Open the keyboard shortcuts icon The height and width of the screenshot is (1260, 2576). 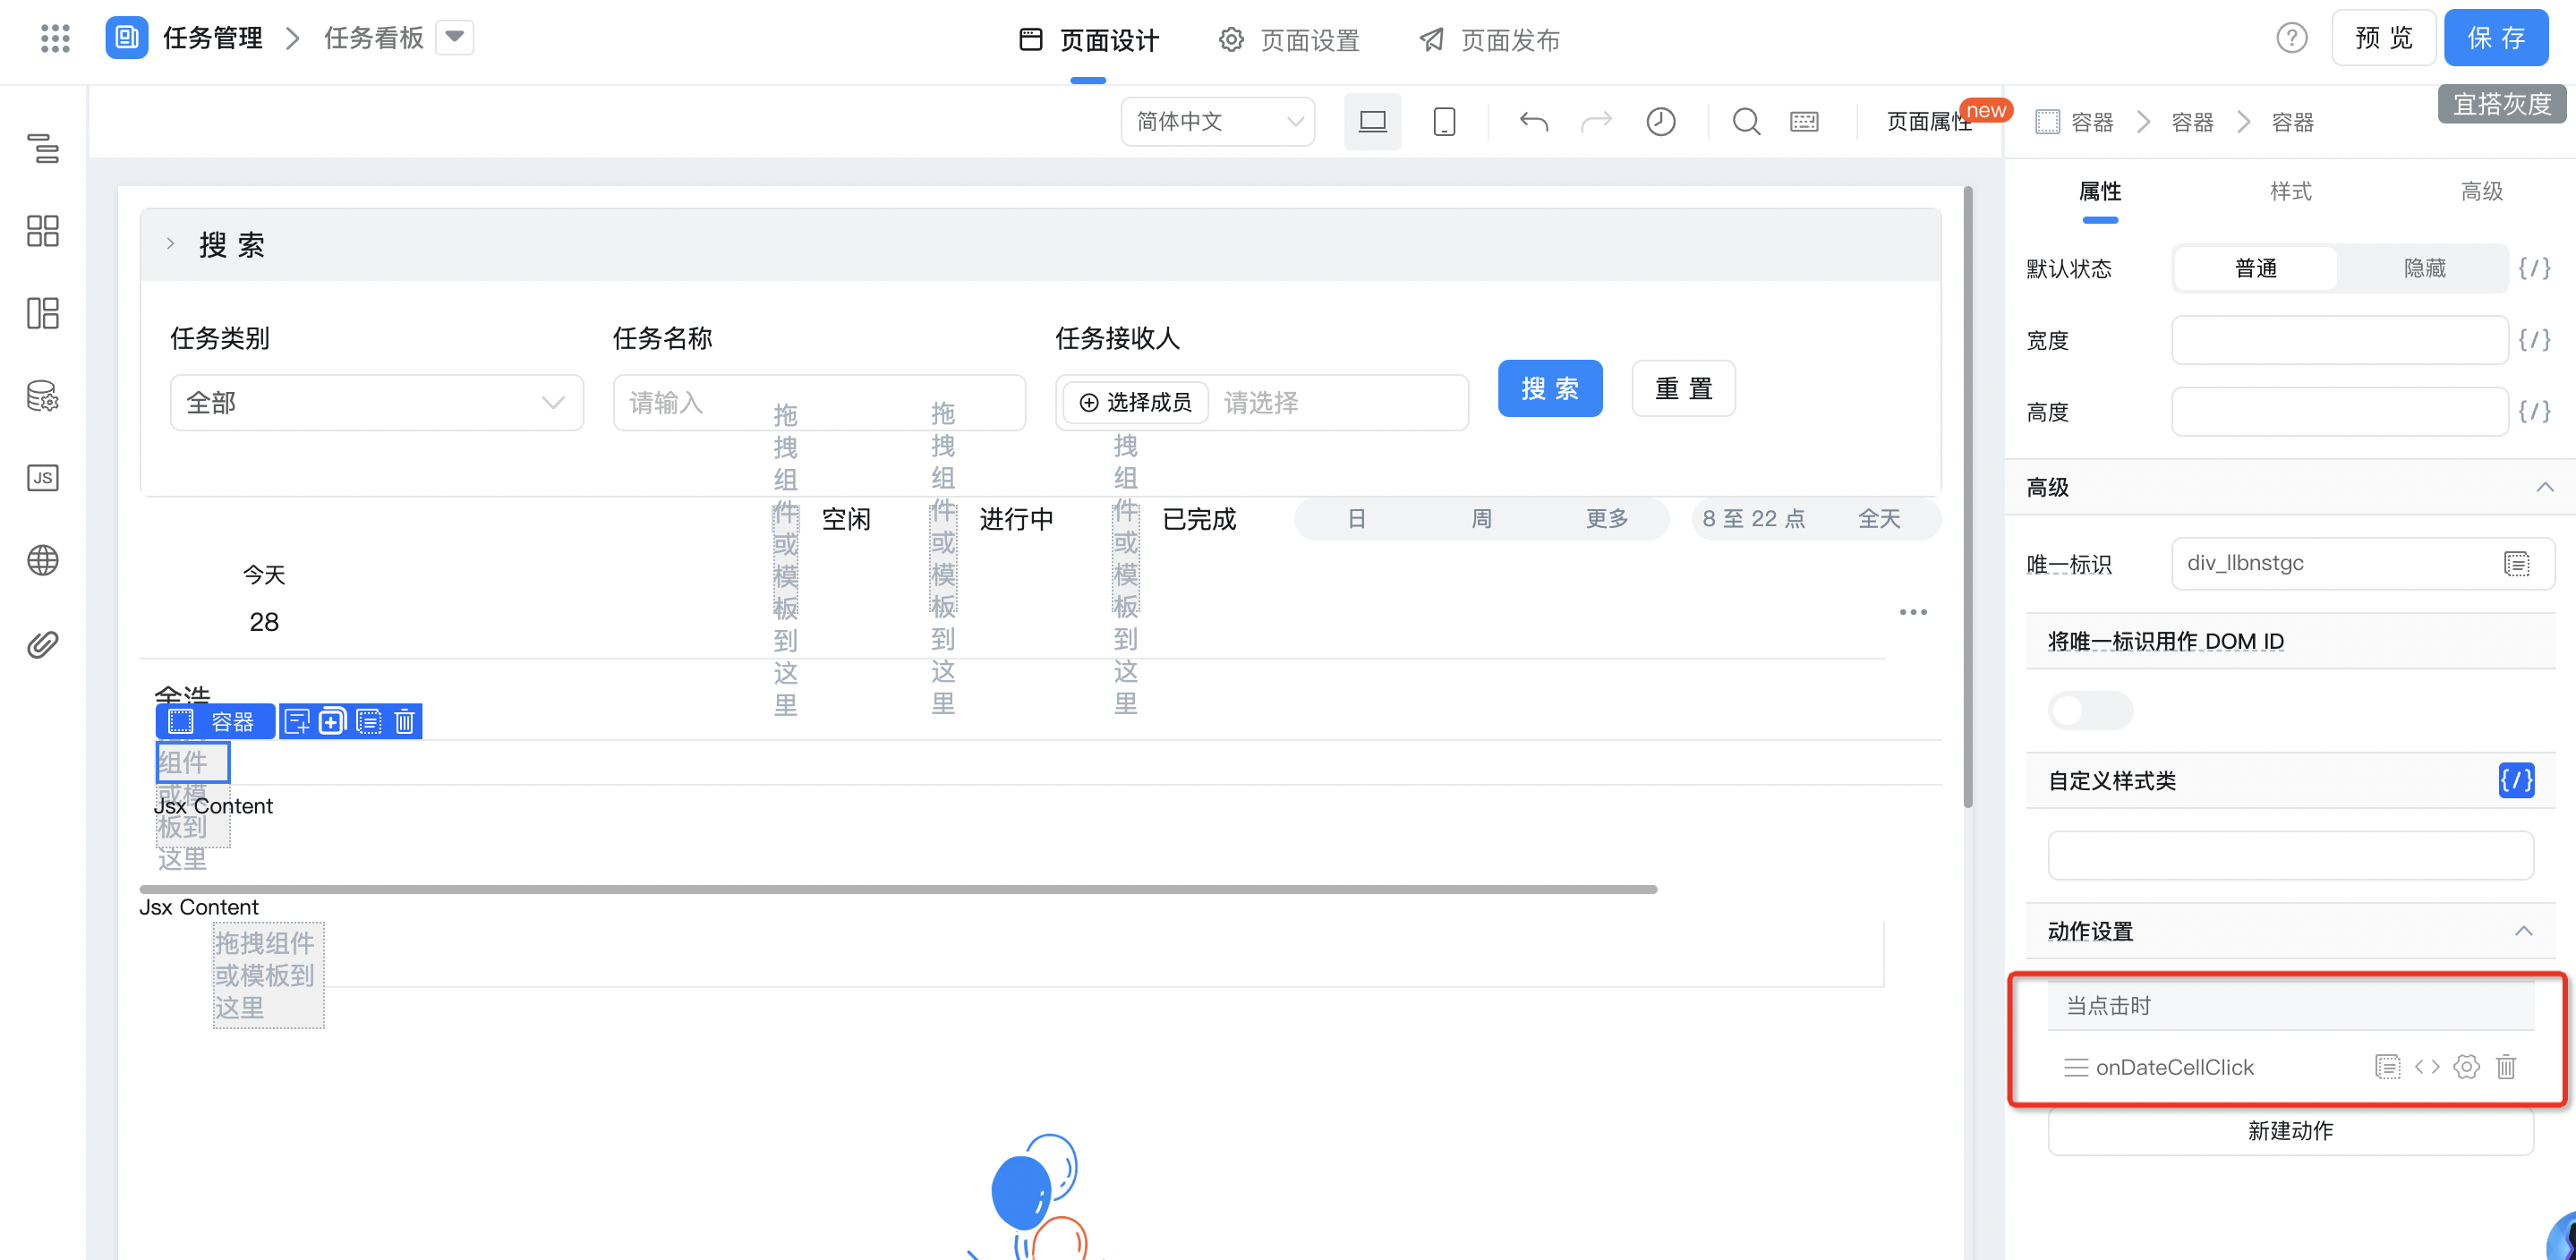click(1804, 122)
